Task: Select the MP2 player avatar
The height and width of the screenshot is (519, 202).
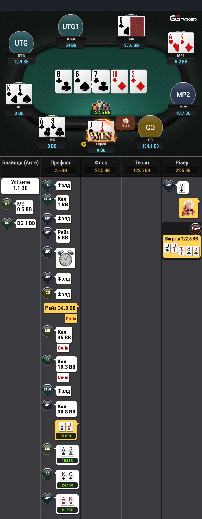Action: (x=183, y=95)
